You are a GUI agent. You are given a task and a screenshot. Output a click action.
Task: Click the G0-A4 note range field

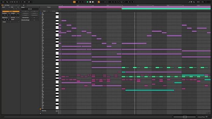[x=30, y=9]
